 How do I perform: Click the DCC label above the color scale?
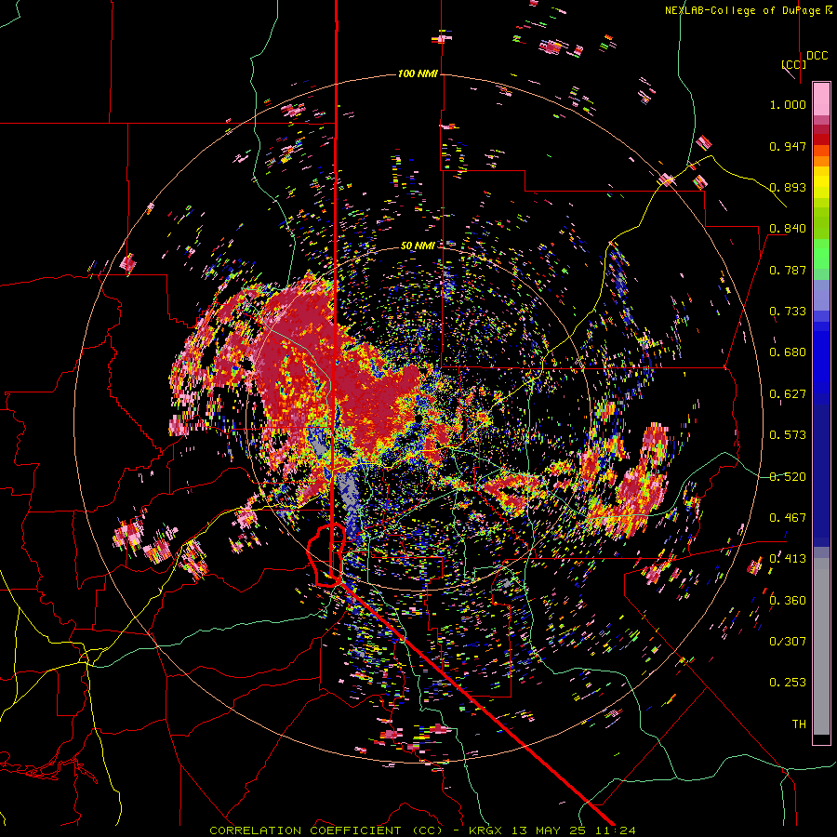(x=817, y=56)
